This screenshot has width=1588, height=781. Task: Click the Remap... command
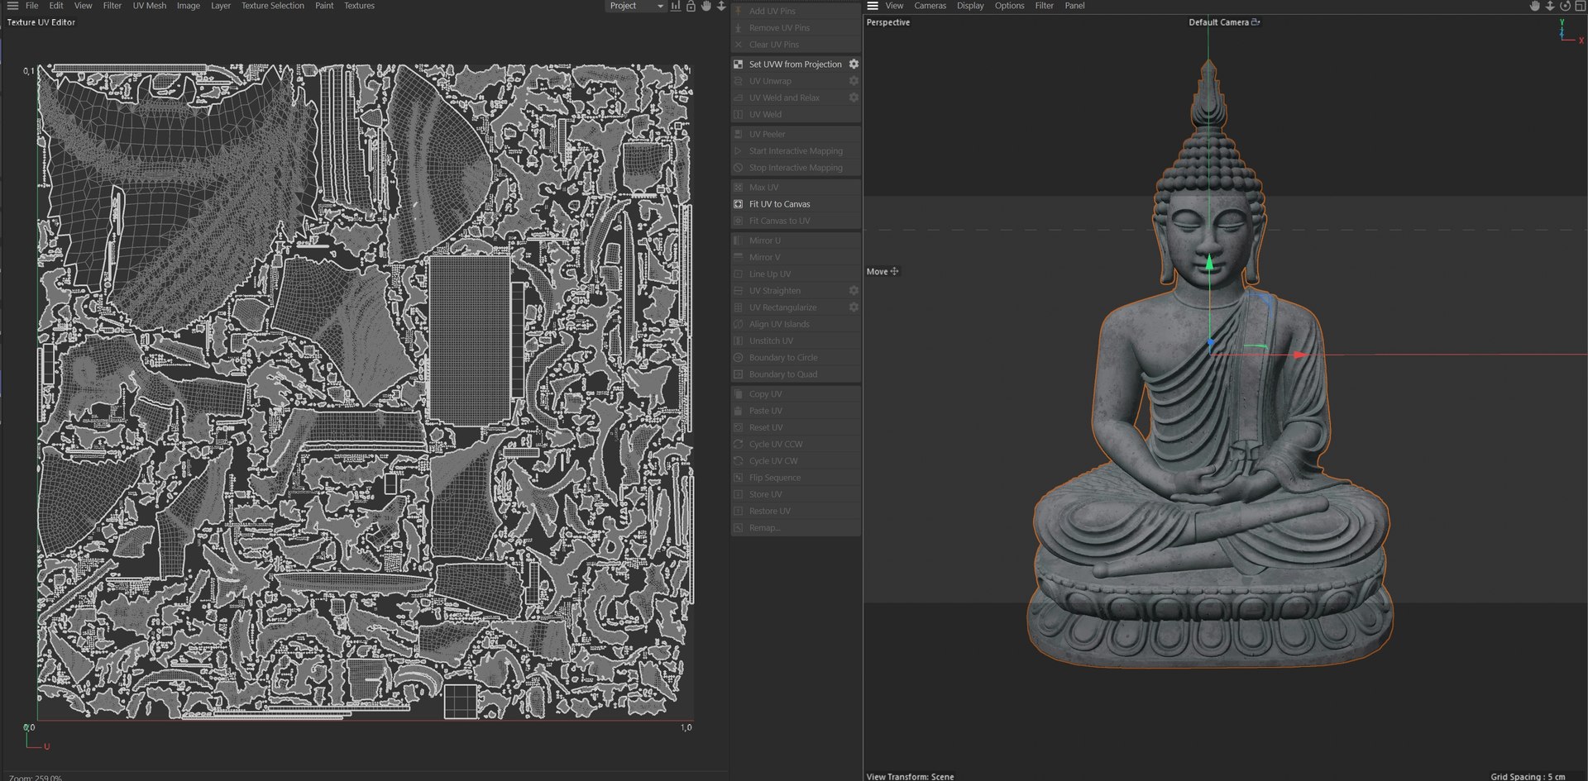(x=795, y=527)
